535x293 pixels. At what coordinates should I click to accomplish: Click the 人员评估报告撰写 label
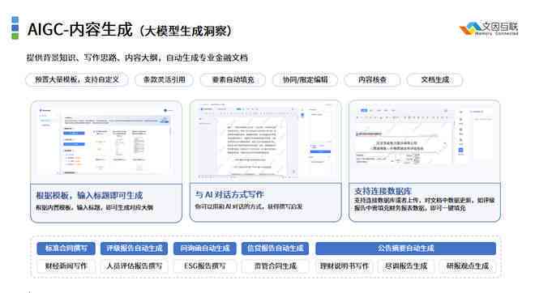tap(134, 266)
